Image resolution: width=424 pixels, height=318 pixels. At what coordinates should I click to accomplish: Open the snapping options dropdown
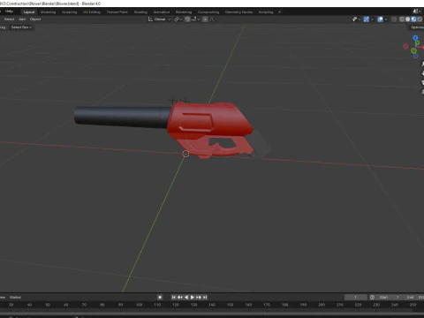click(196, 19)
